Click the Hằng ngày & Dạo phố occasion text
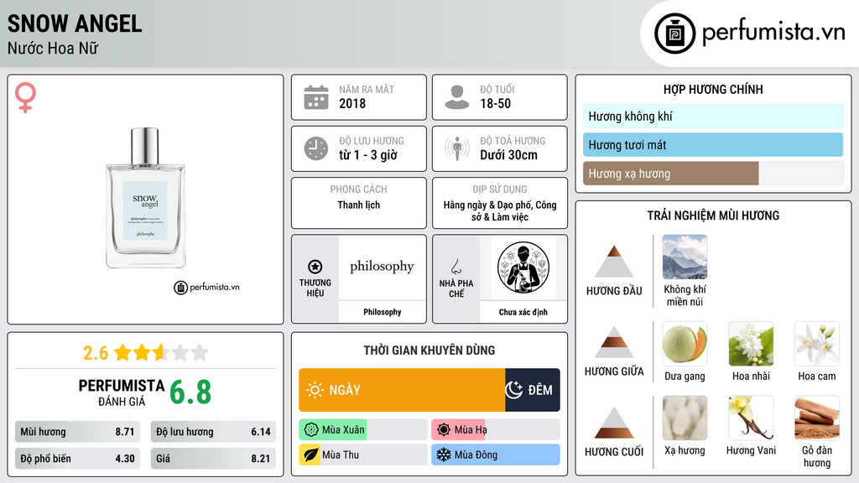The width and height of the screenshot is (859, 483). [500, 210]
